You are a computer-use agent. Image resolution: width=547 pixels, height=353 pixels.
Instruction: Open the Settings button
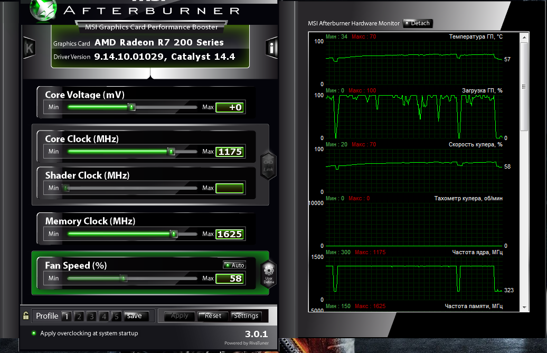(246, 316)
